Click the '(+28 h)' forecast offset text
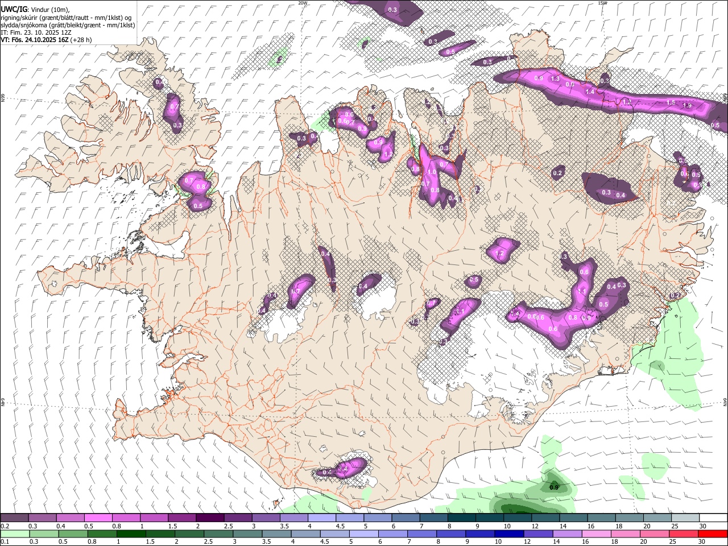 (81, 40)
